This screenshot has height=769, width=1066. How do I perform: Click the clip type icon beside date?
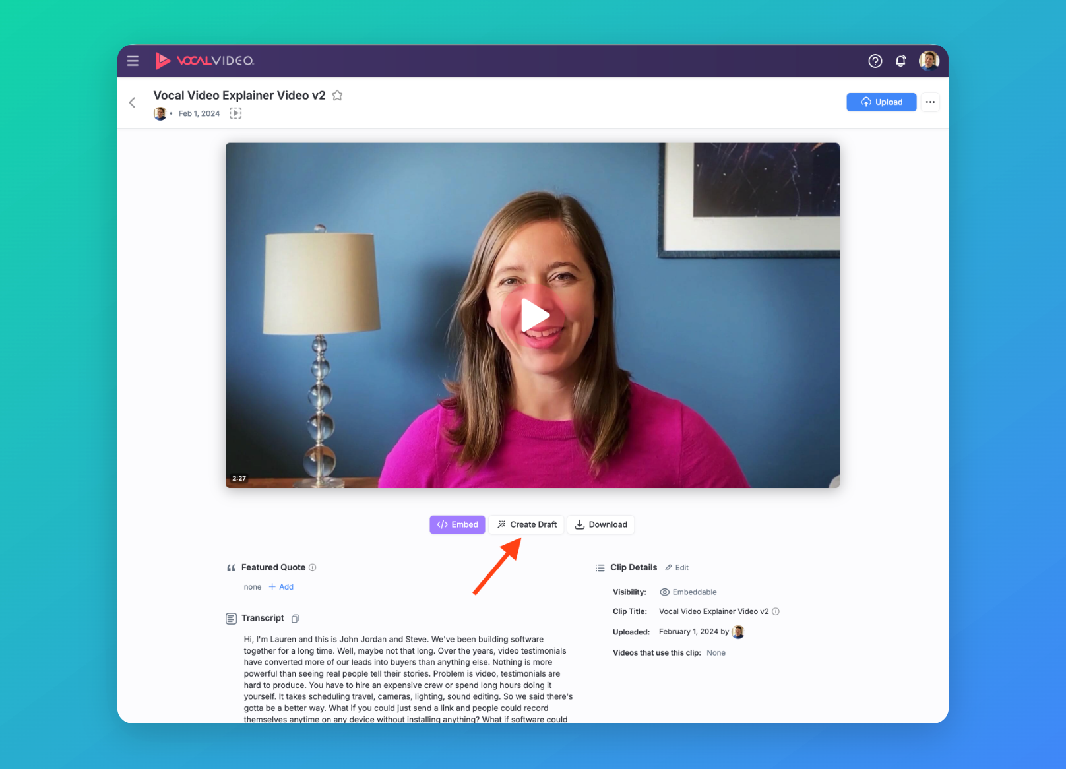click(235, 113)
